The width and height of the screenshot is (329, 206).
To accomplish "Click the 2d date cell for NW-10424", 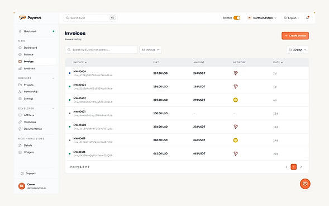I will pyautogui.click(x=275, y=73).
